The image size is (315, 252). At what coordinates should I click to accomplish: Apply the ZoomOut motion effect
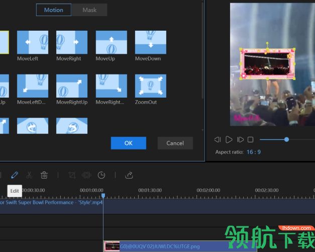point(151,86)
